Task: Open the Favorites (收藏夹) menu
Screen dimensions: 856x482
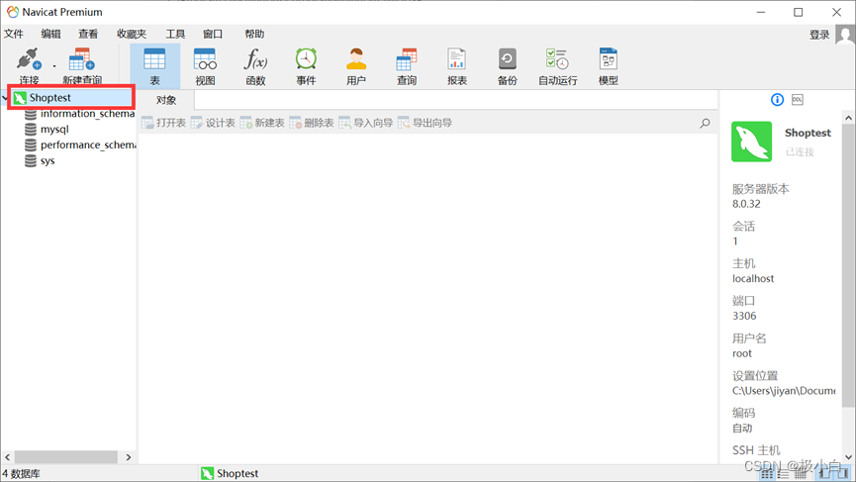Action: (x=132, y=34)
